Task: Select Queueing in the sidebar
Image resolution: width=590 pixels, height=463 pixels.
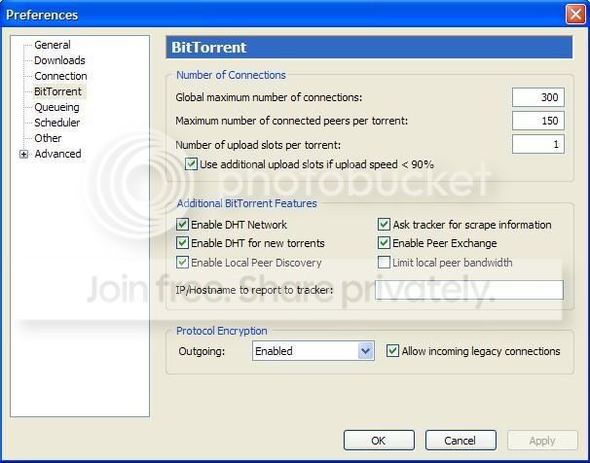Action: [56, 107]
